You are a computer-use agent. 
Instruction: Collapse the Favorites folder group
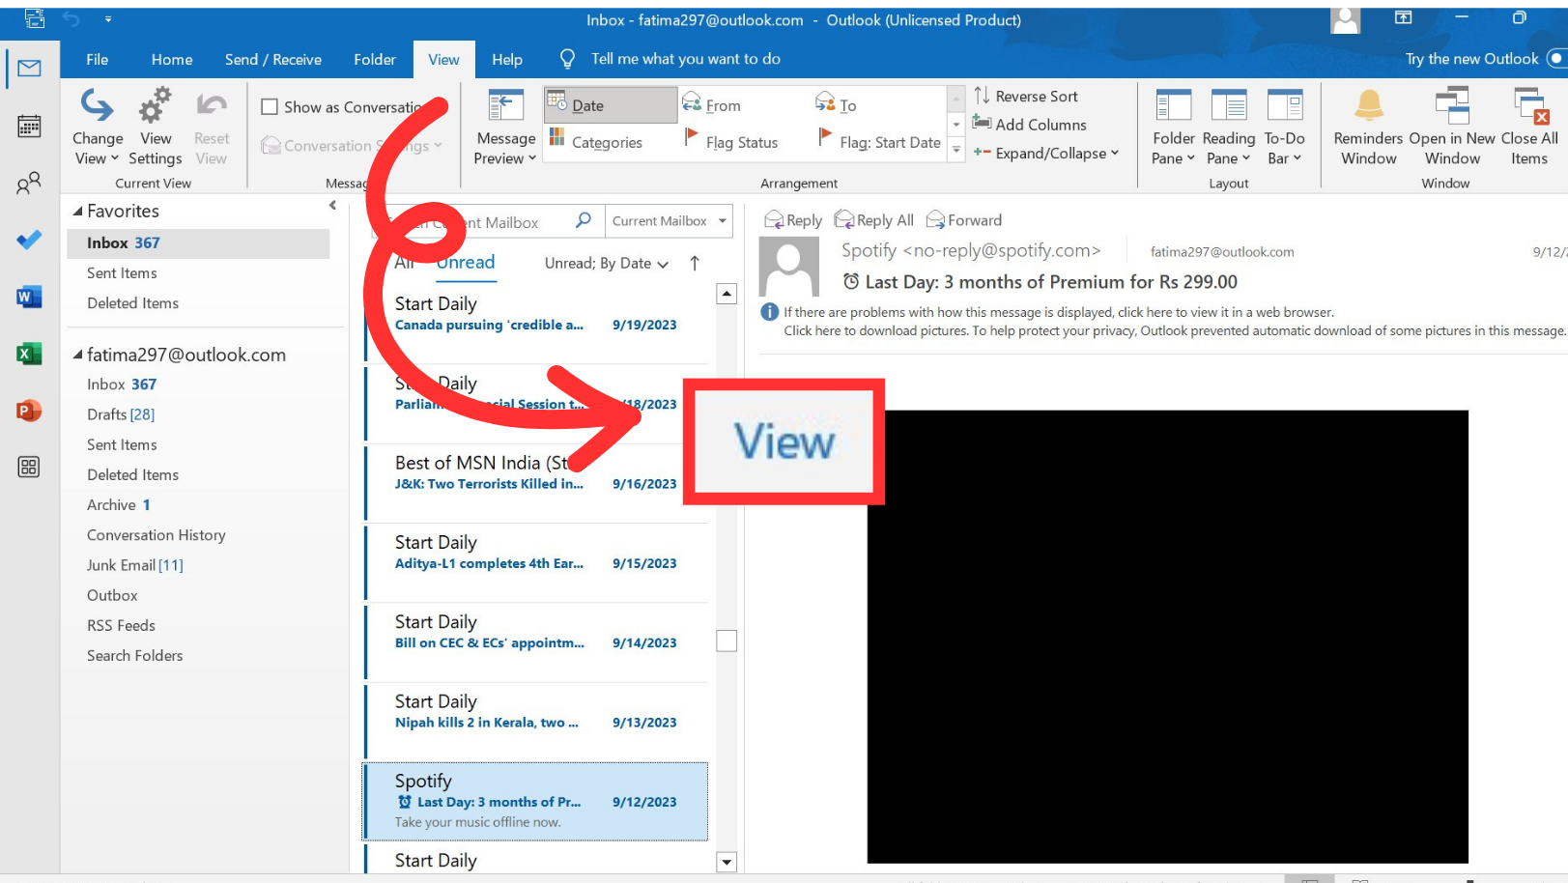[x=77, y=211]
